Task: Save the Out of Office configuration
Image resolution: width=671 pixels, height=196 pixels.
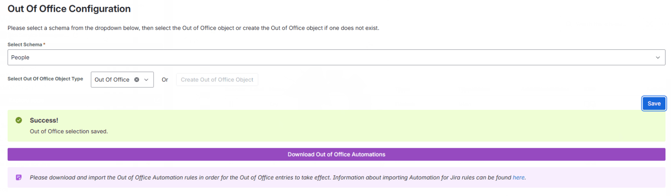Action: pos(654,103)
